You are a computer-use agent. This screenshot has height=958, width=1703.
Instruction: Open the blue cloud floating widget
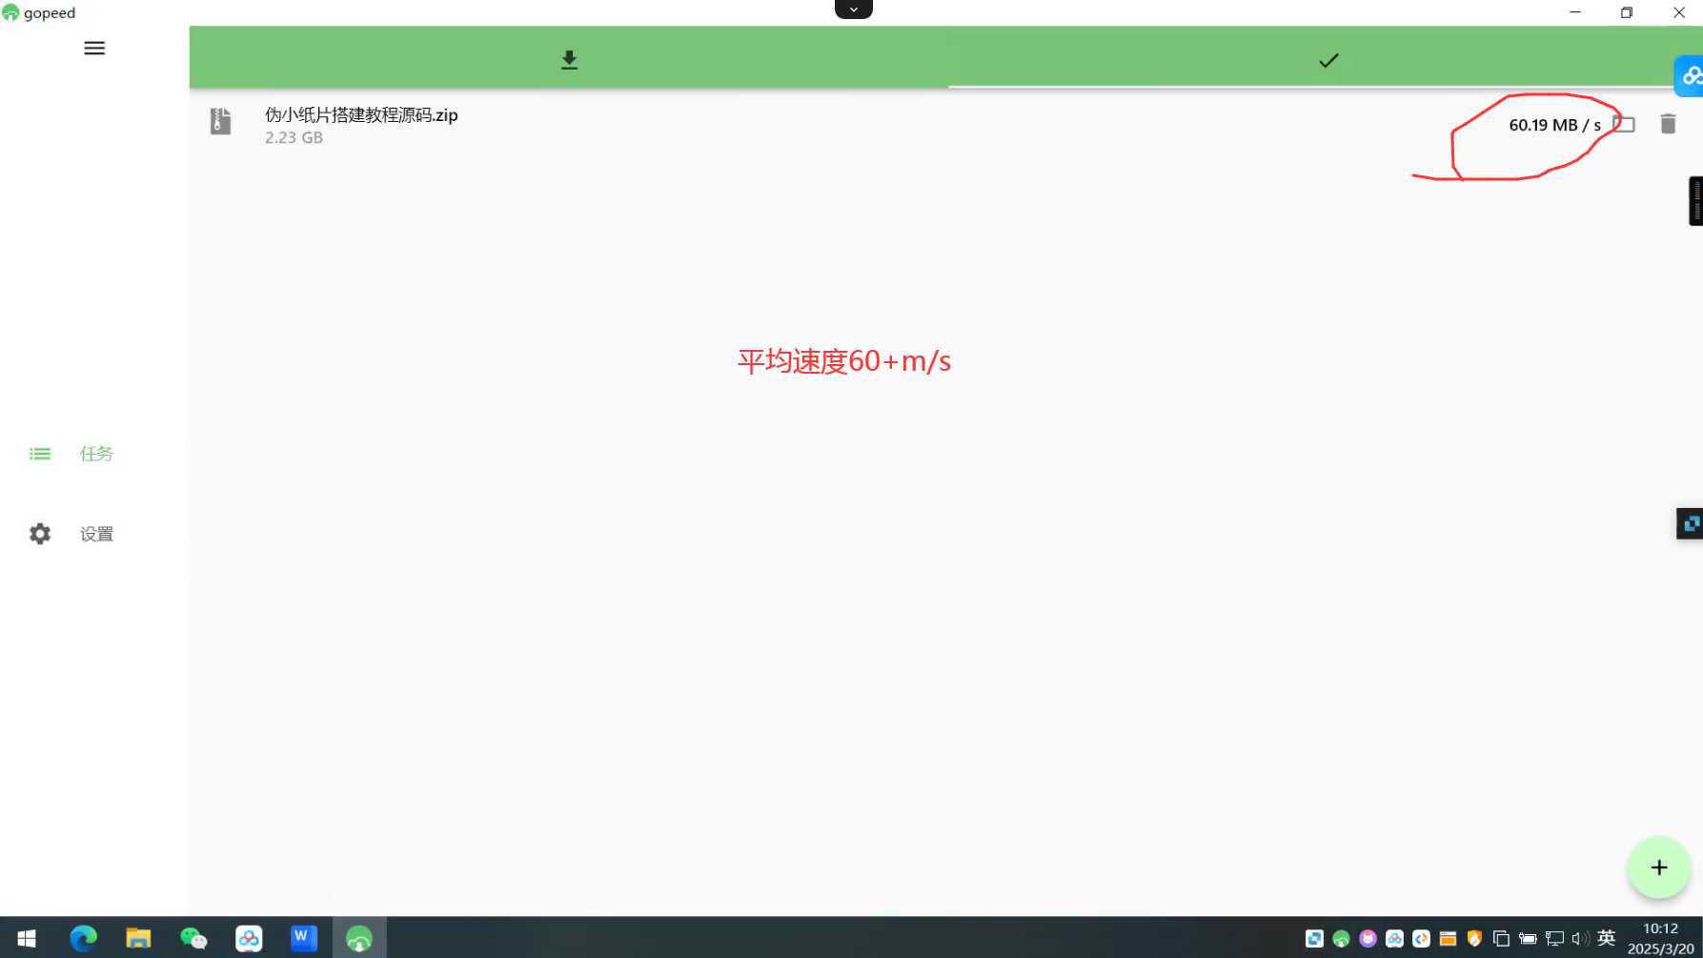click(x=1690, y=76)
